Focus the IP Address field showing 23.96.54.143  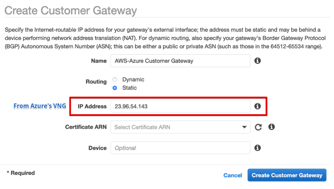[180, 106]
